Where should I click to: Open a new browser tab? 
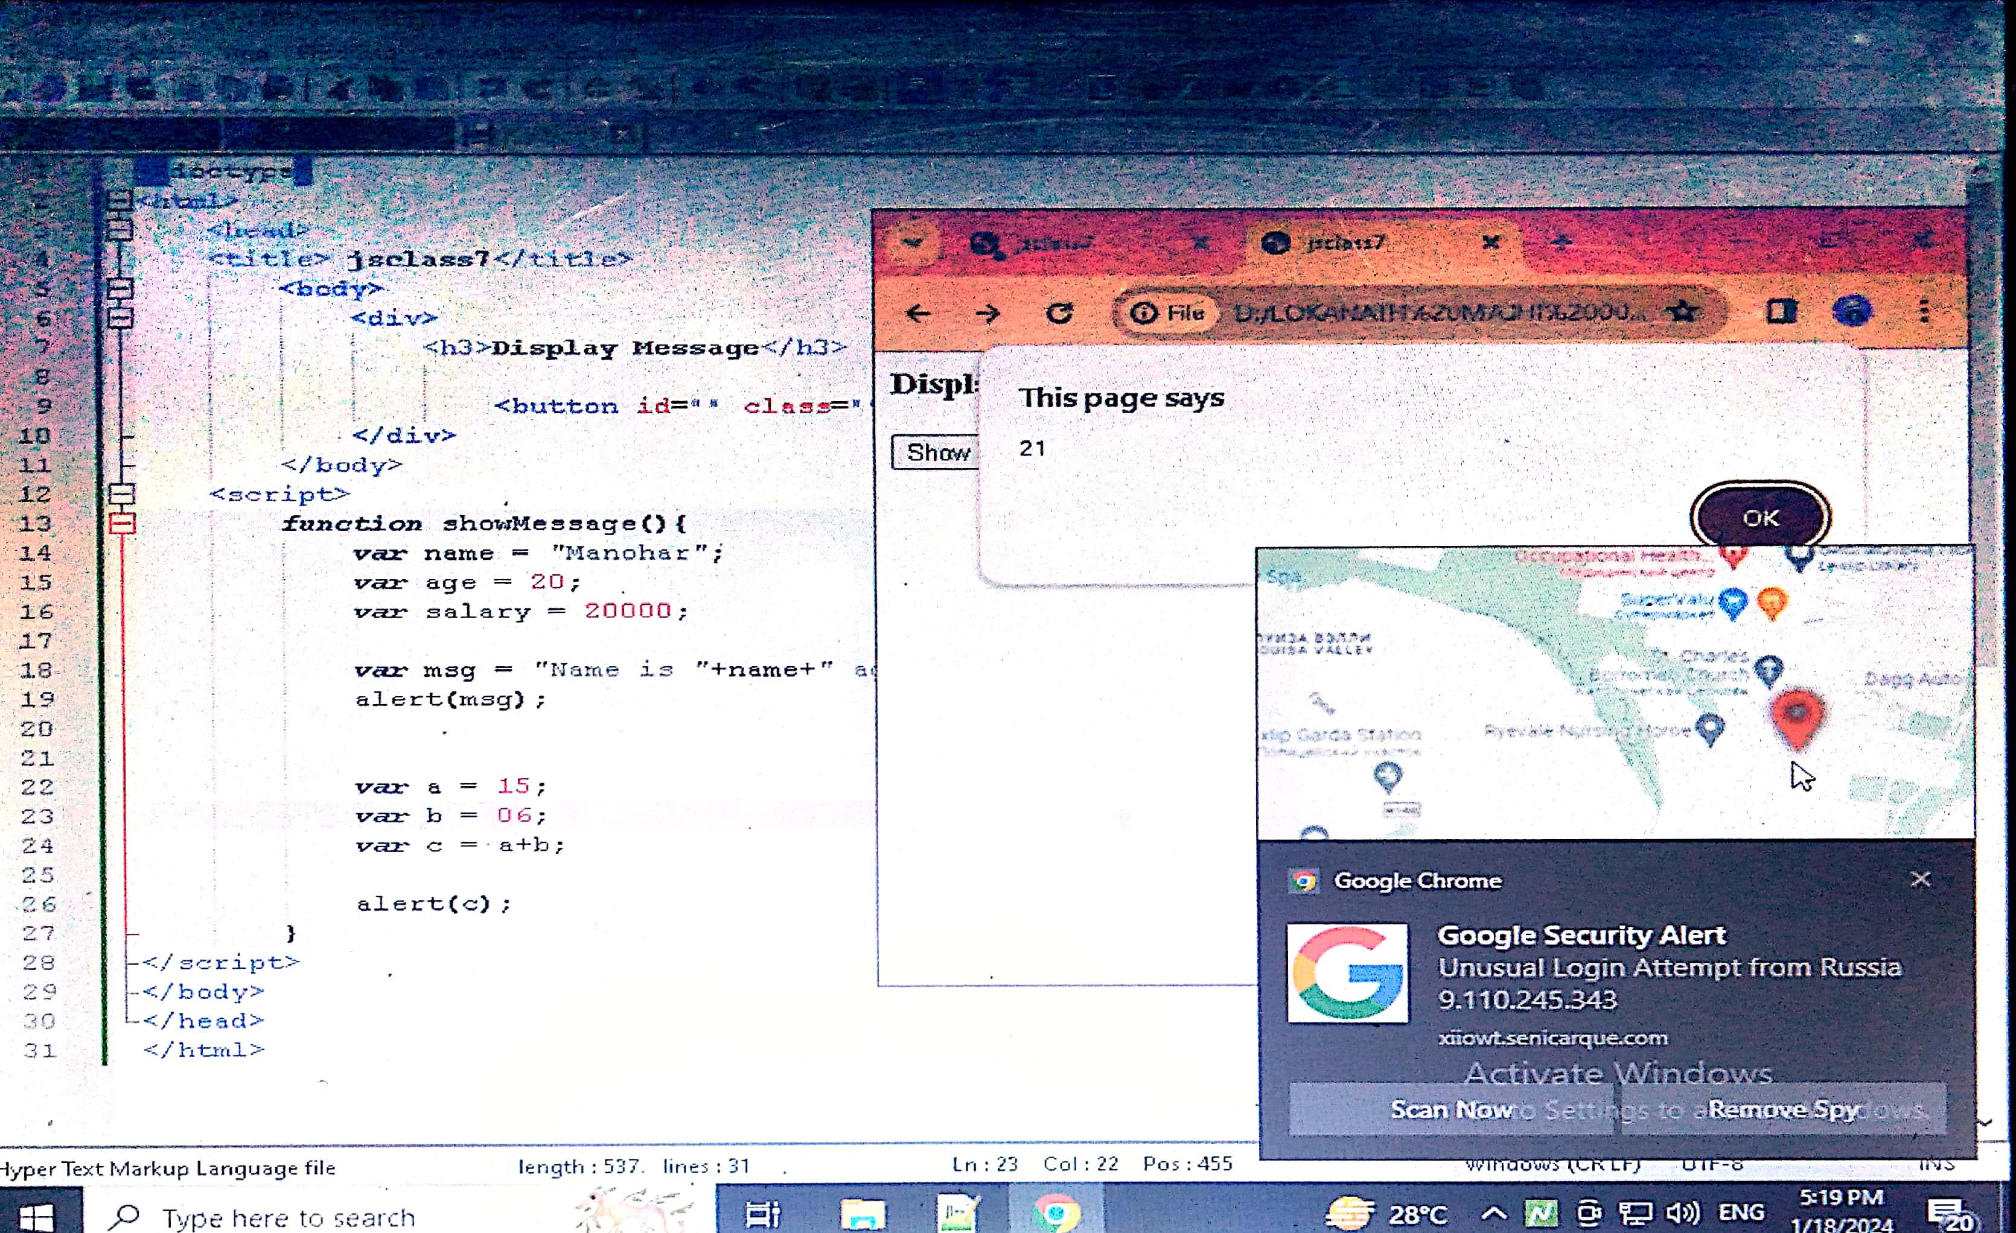point(1562,241)
